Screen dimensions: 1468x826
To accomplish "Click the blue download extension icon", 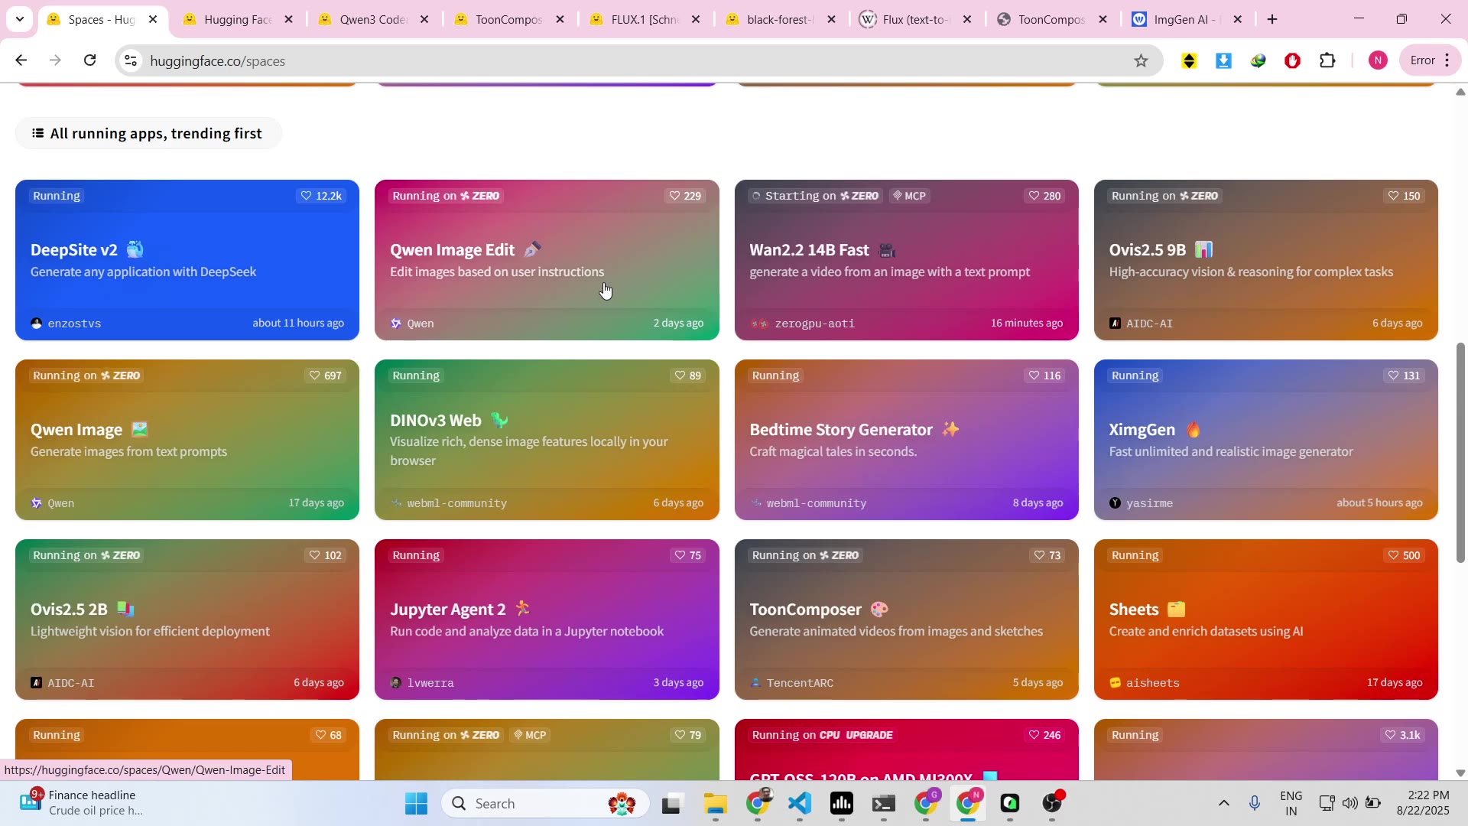I will tap(1223, 60).
